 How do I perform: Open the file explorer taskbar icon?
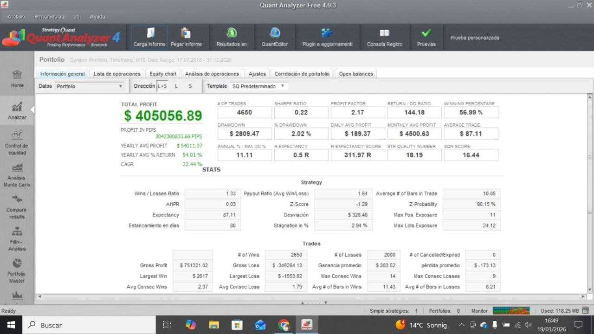tap(213, 325)
